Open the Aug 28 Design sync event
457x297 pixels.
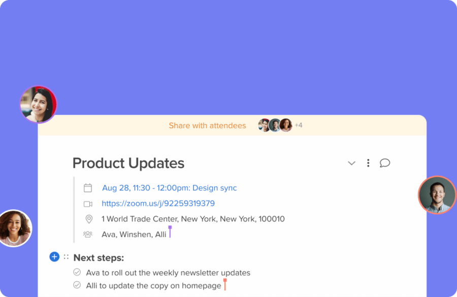click(169, 188)
